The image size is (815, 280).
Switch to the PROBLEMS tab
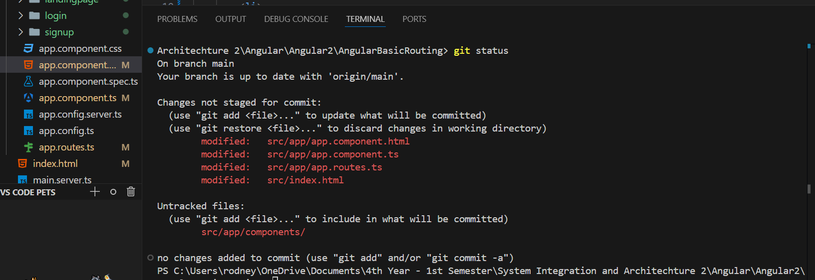[177, 19]
